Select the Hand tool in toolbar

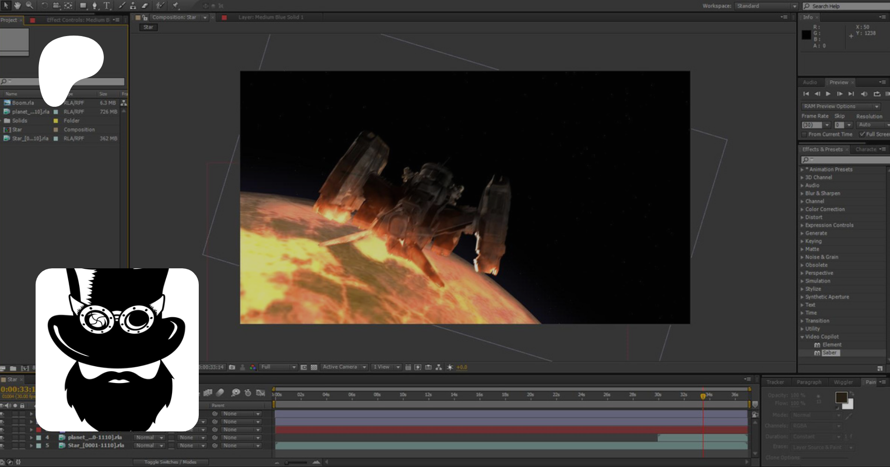[17, 5]
